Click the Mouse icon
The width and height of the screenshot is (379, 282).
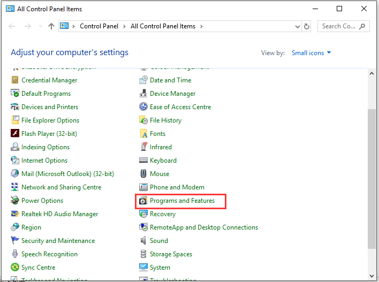point(143,174)
